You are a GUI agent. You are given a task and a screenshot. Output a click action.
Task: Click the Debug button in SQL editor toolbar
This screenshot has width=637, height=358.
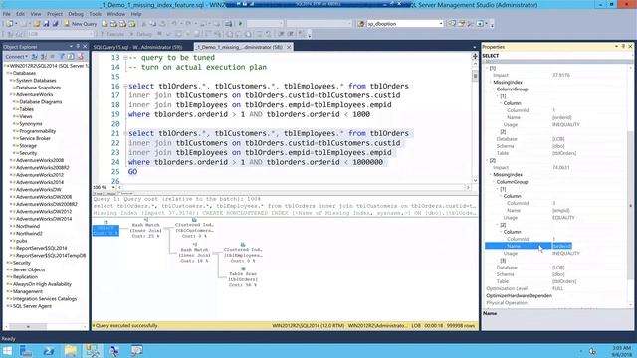tap(142, 34)
